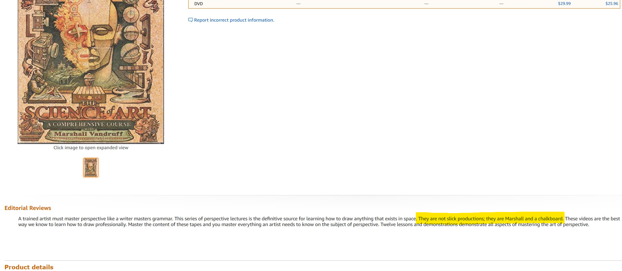Click the highlighted 'They are not slick productions' sentence

click(x=491, y=219)
